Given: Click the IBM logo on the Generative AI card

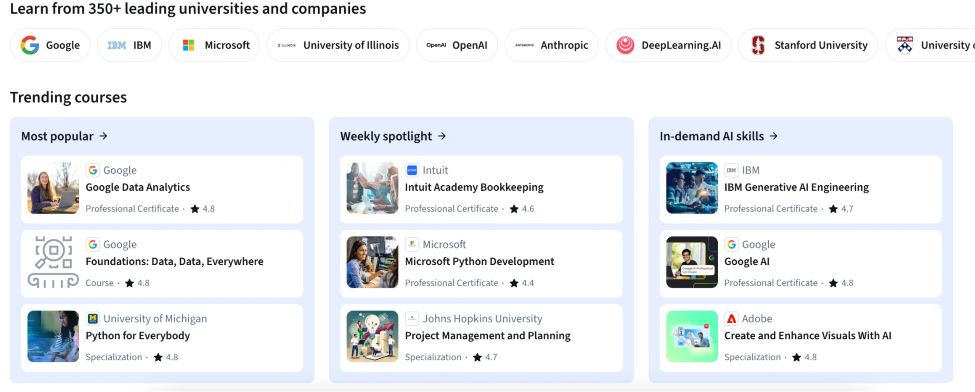Looking at the screenshot, I should tap(731, 170).
